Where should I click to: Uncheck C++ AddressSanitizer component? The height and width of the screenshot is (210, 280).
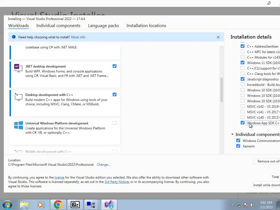tap(243, 46)
